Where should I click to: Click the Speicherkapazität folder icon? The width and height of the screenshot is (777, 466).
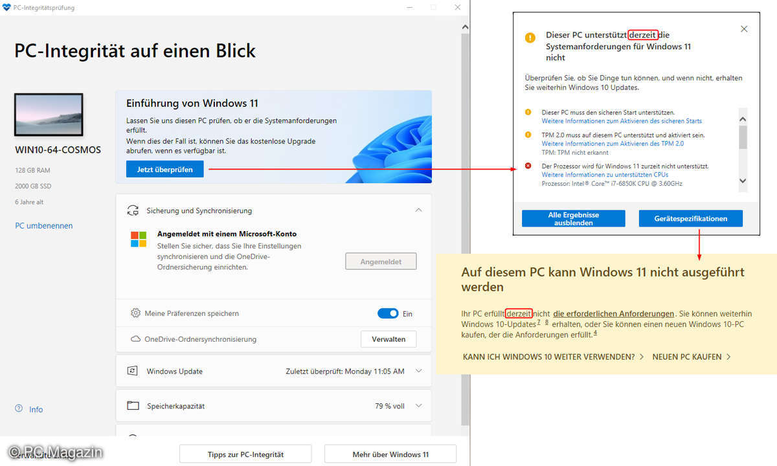click(133, 406)
